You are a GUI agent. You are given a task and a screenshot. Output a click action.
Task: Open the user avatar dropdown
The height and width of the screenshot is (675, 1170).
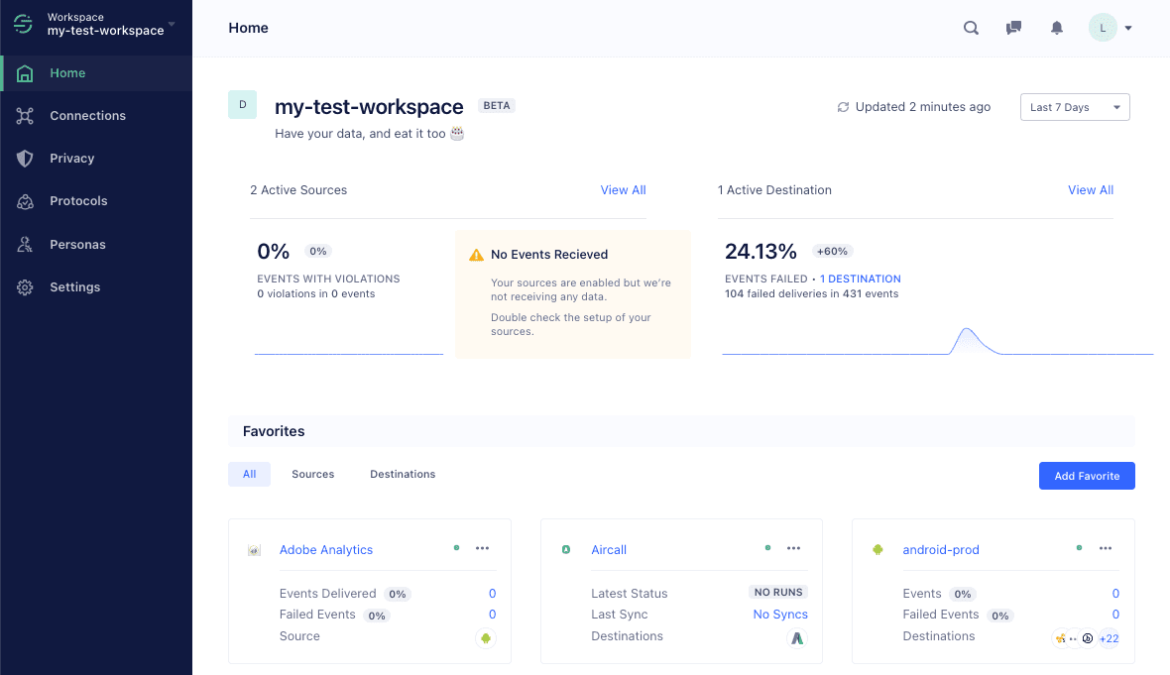click(1110, 28)
